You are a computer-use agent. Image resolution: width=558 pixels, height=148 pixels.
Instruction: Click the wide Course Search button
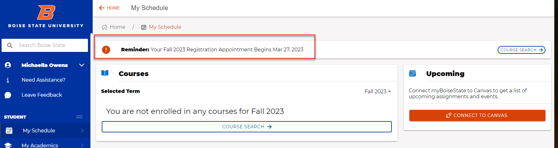coord(247,127)
